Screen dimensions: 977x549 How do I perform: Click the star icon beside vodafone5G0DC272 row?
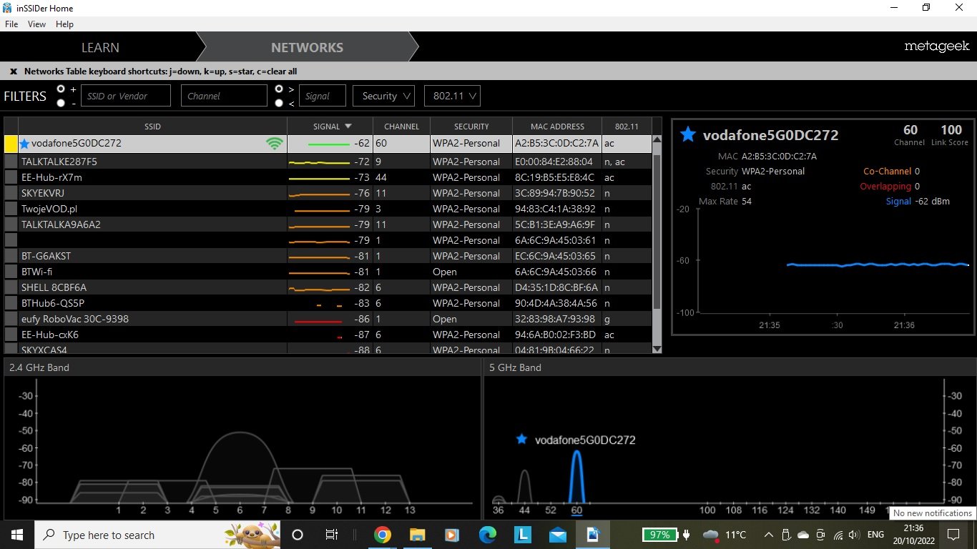pos(24,144)
